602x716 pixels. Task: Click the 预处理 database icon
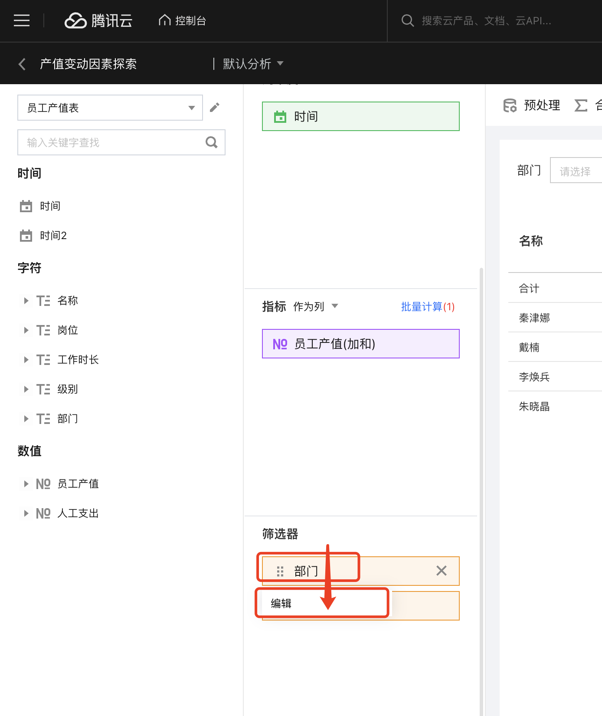(510, 105)
